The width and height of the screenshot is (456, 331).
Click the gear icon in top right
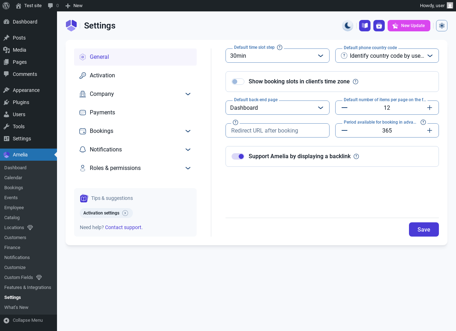point(441,26)
